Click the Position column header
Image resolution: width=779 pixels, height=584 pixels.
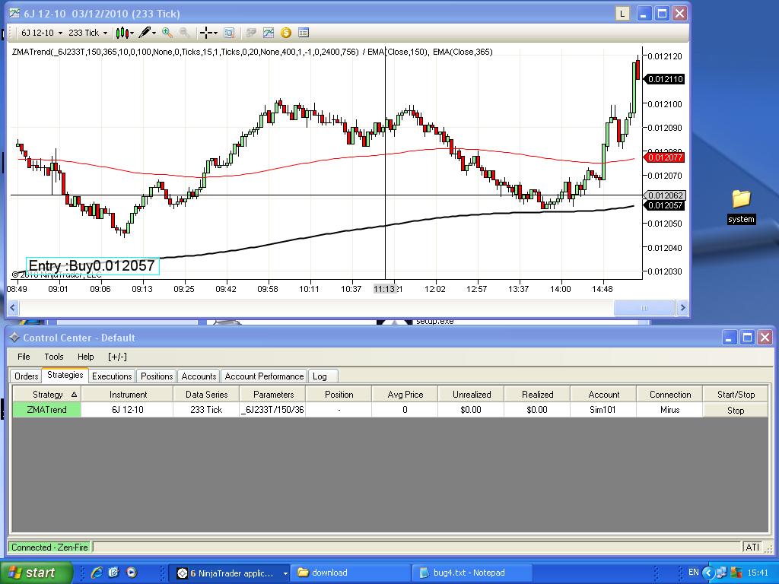tap(339, 395)
